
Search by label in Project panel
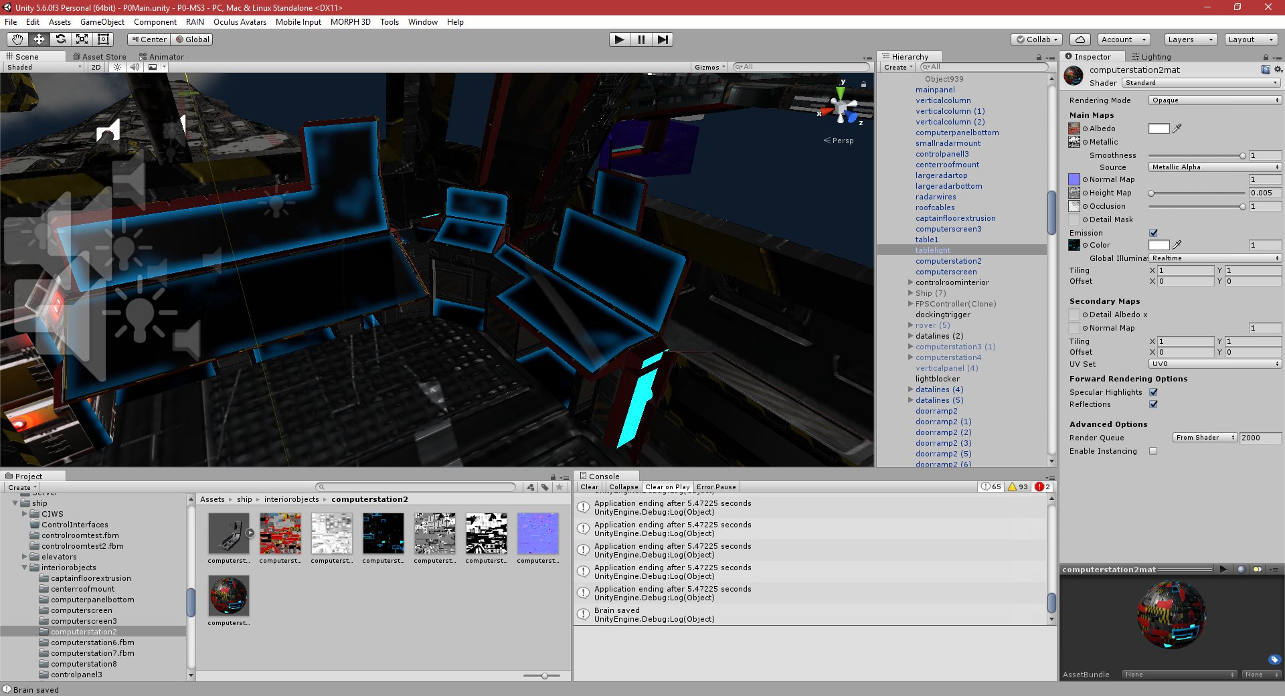(545, 487)
